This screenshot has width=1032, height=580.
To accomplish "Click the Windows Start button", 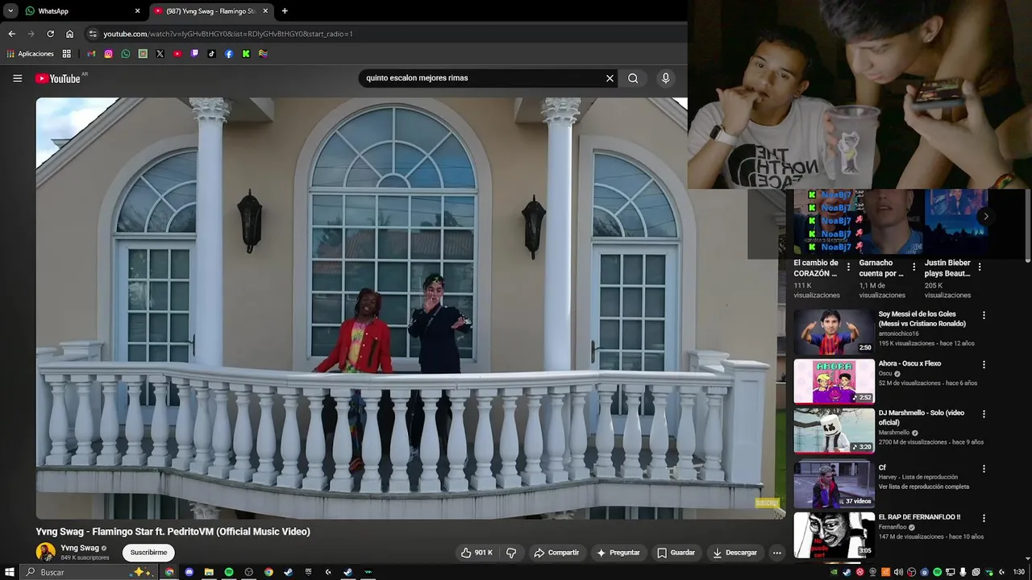I will pos(10,572).
